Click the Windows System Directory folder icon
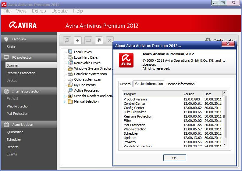242x171 pixels. pyautogui.click(x=70, y=68)
